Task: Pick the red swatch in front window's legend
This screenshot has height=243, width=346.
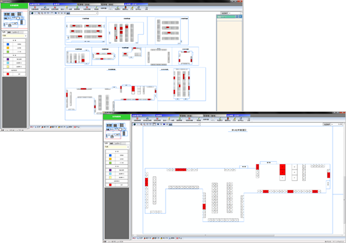Action: 110,185
